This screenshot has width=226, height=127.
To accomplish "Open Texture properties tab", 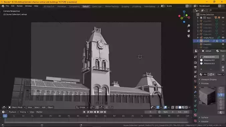I will [x=195, y=121].
